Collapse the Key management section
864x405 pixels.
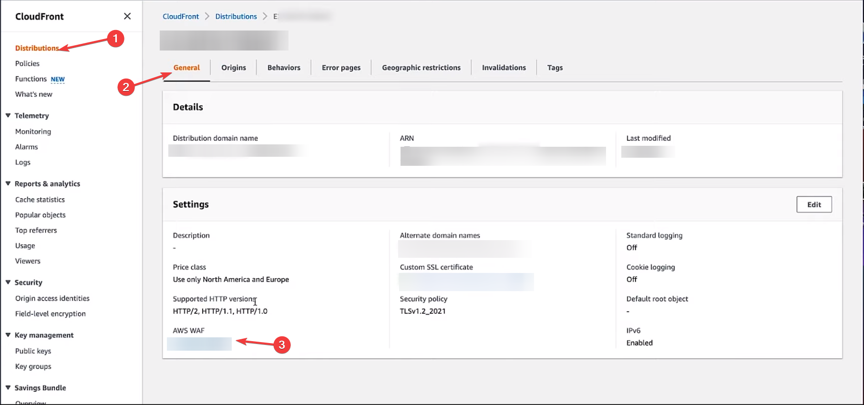[8, 335]
